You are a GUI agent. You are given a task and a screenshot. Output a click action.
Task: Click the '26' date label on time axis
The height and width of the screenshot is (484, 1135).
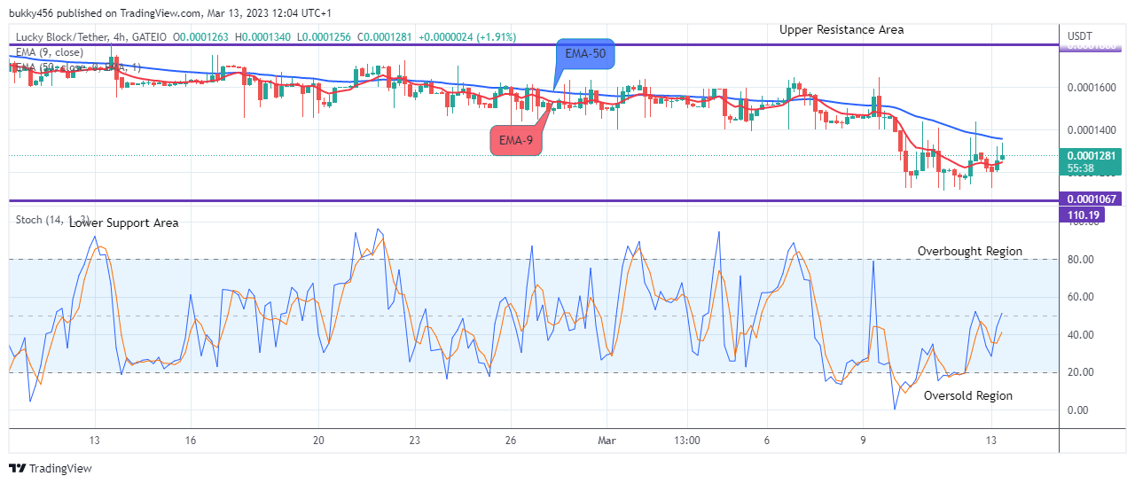pyautogui.click(x=511, y=441)
